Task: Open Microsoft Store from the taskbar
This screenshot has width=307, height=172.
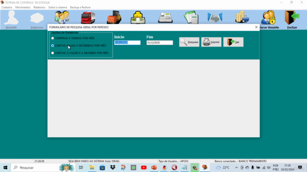Action: 102,168
